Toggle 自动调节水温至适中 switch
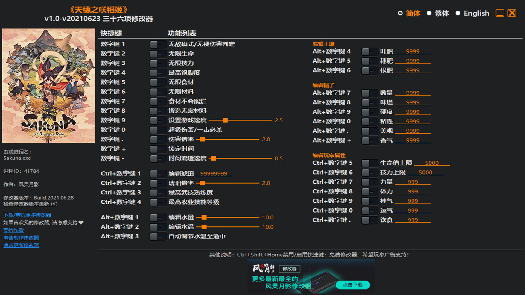 pos(158,237)
